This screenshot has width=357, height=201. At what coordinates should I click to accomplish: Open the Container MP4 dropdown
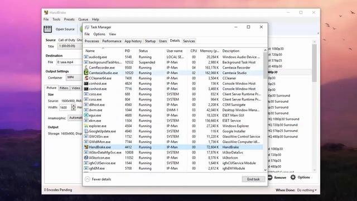(74, 78)
